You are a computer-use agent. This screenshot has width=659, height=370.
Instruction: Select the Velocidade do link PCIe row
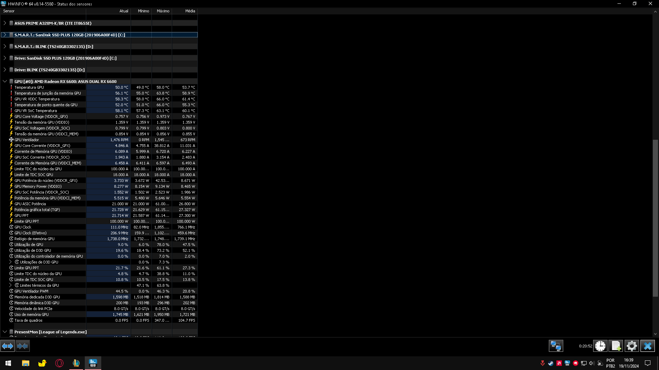(33, 309)
